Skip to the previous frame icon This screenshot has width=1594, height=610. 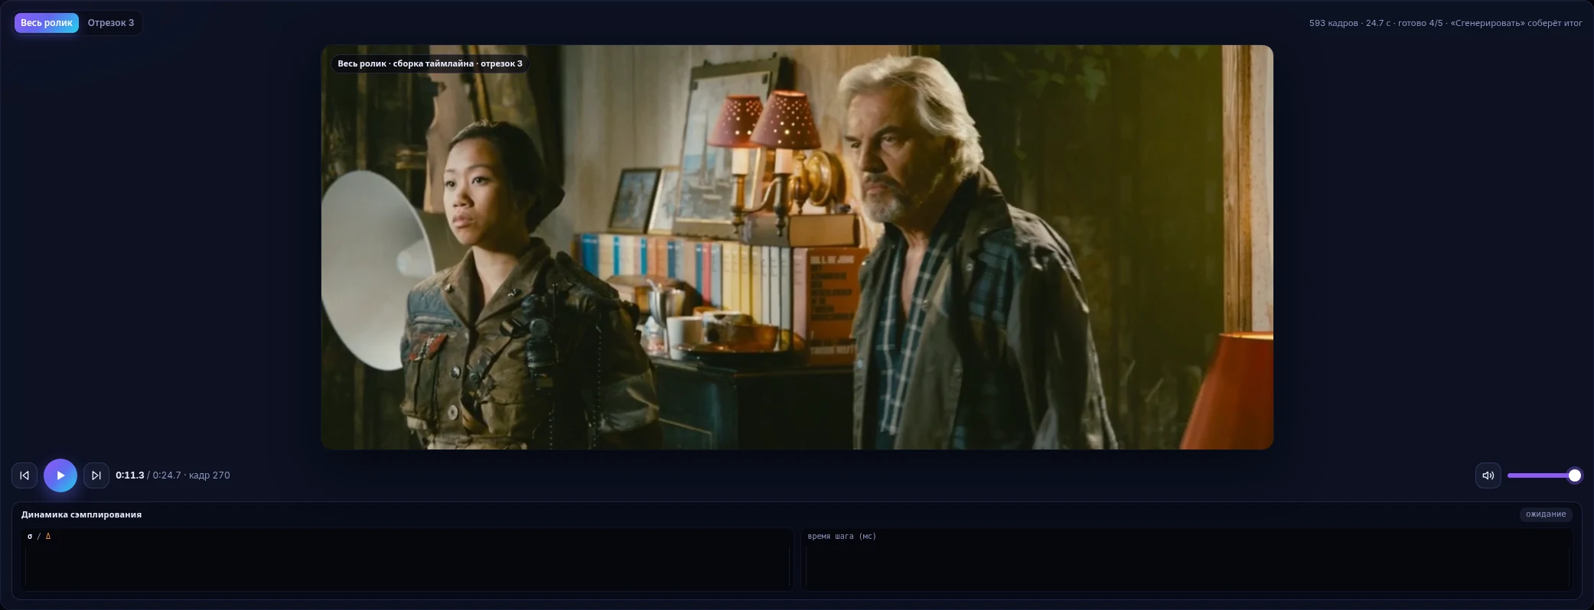pos(24,475)
